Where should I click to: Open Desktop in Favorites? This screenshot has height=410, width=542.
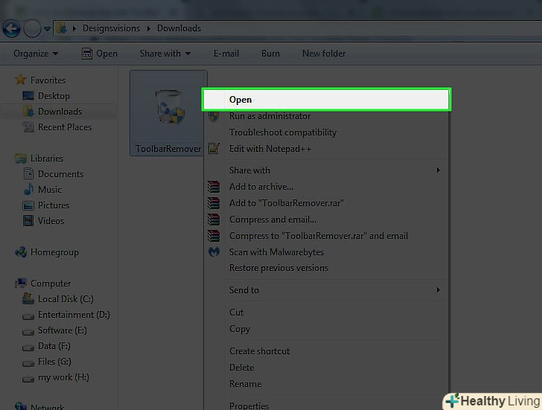54,96
